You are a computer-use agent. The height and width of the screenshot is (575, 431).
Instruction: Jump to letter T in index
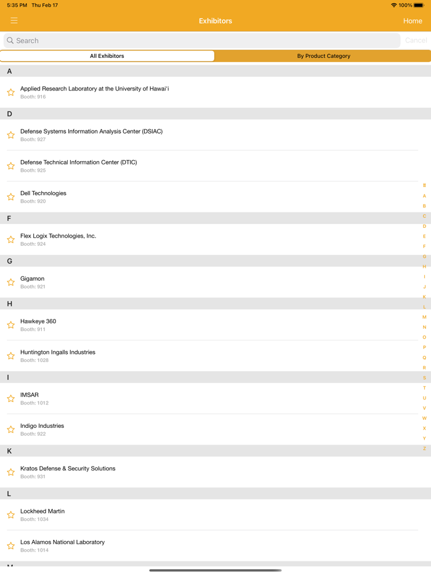[x=424, y=388]
